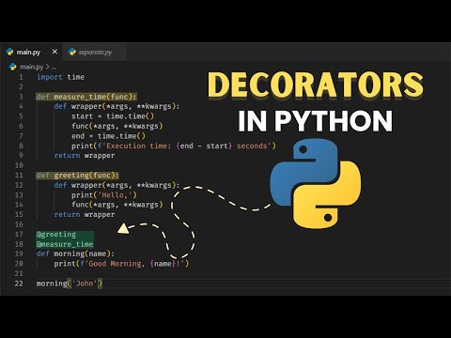The height and width of the screenshot is (338, 451).
Task: Click line number 11 in the gutter
Action: click(x=19, y=176)
